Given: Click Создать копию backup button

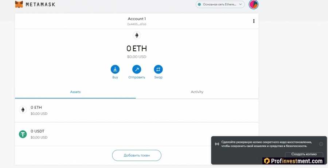Looking at the screenshot, I should (304, 155).
